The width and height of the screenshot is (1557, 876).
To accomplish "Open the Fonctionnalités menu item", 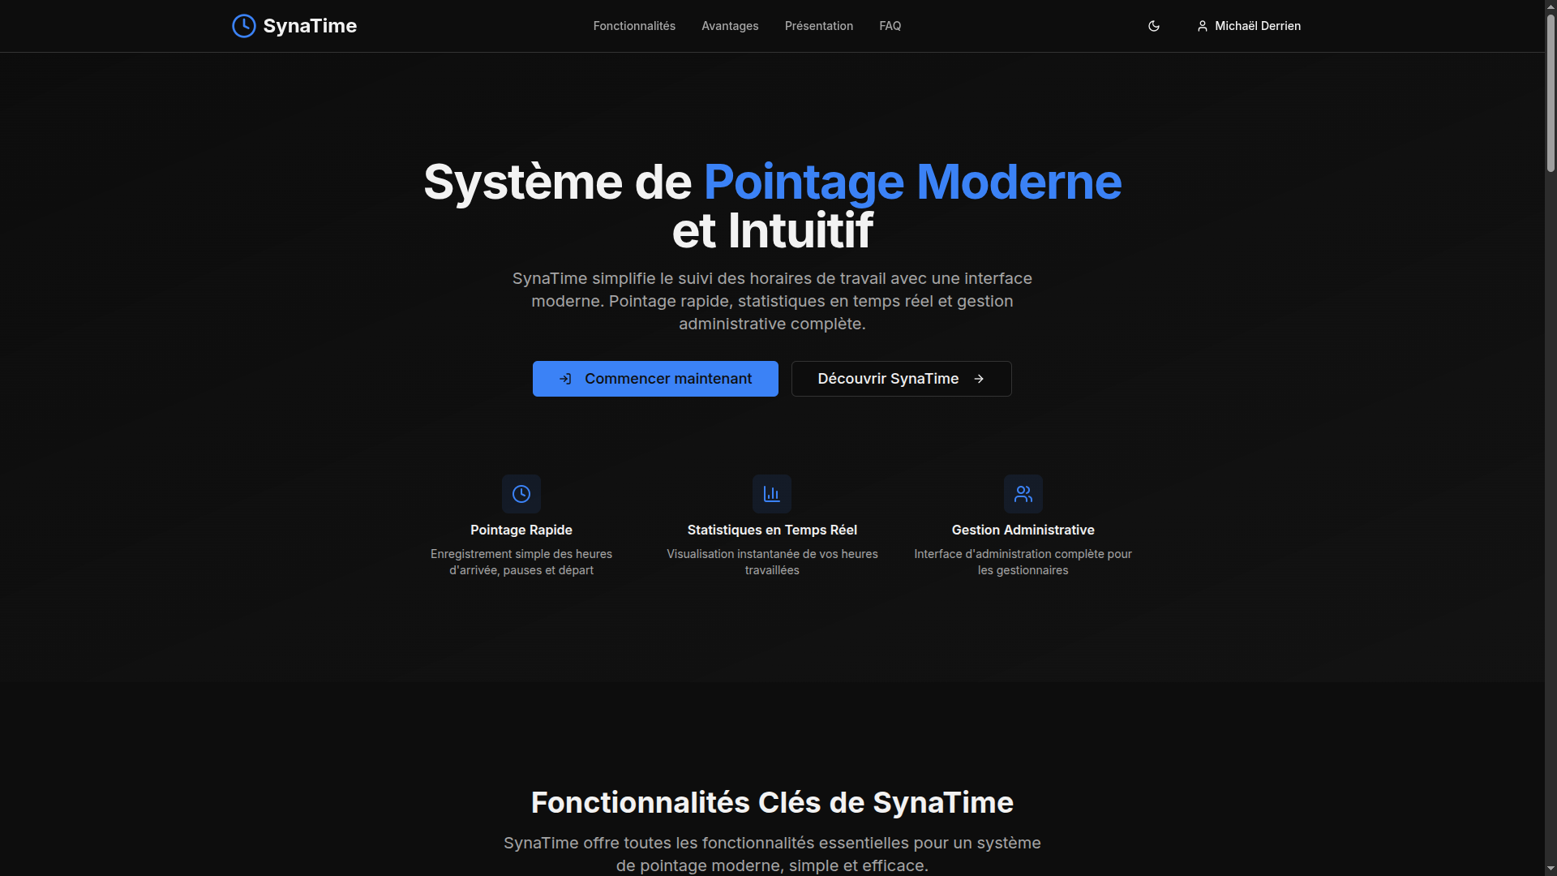I will coord(634,26).
